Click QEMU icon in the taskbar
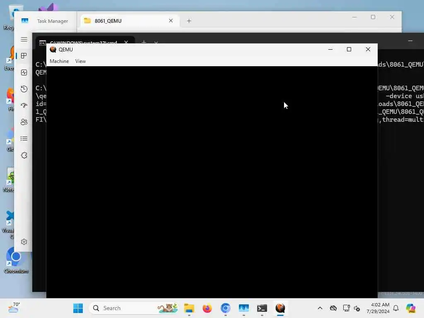Viewport: 424px width, 318px height. 280,308
